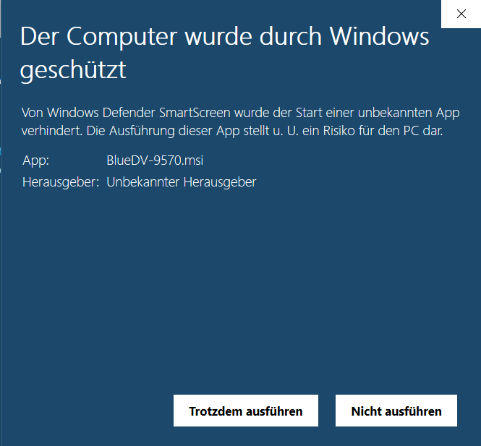Click the "Trotzdem ausführen" button
The image size is (481, 446).
coord(246,411)
